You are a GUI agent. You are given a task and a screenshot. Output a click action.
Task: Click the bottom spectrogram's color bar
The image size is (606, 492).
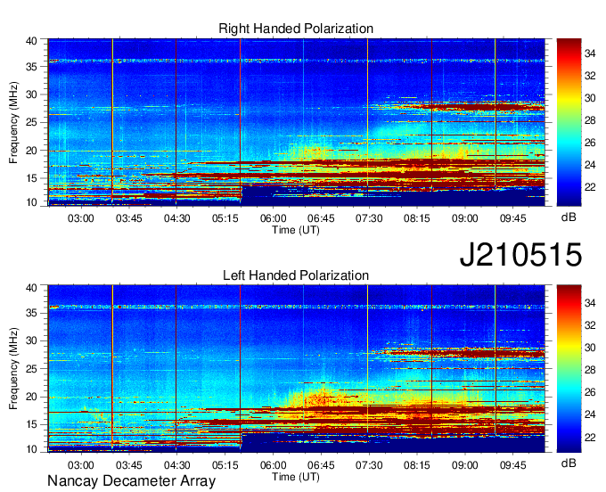pyautogui.click(x=569, y=369)
